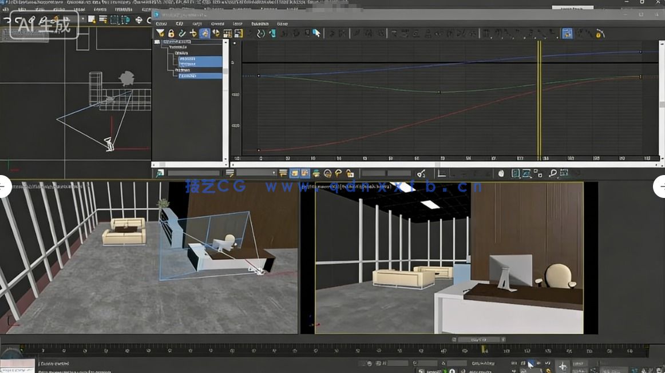Select the highlighted X Position track
Image resolution: width=665 pixels, height=373 pixels.
(x=189, y=59)
